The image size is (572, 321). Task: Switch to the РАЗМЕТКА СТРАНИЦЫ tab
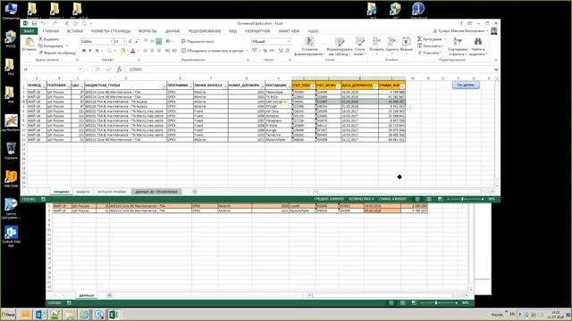[111, 31]
